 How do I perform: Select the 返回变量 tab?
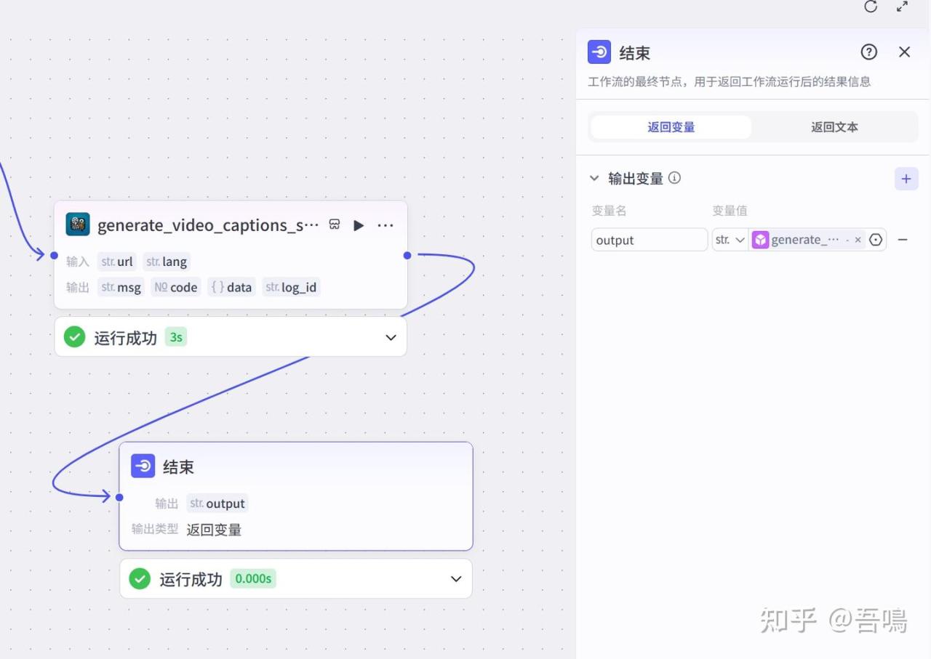pyautogui.click(x=671, y=127)
